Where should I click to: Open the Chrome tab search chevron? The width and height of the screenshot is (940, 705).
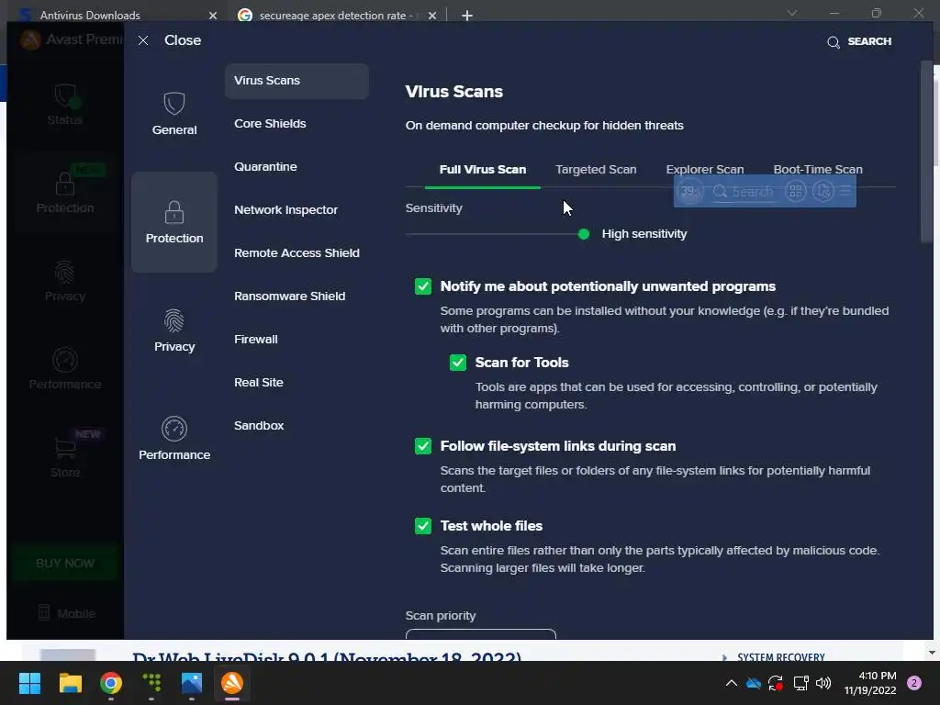click(792, 13)
